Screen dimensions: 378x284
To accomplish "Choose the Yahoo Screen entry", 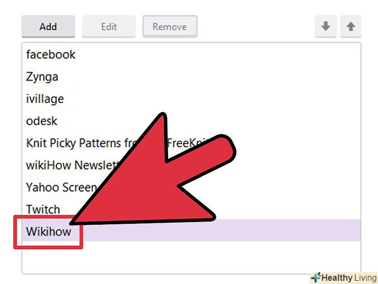I will [x=61, y=187].
